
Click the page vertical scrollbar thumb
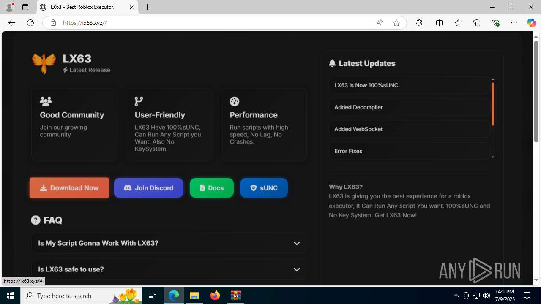536,91
